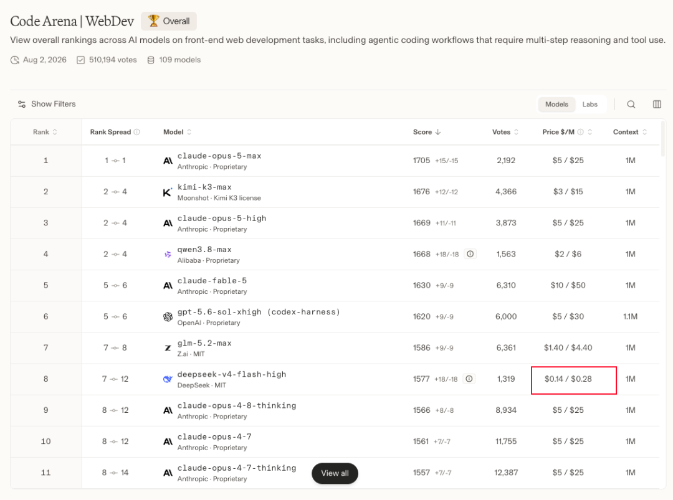Select the Models view toggle
673x500 pixels.
(556, 104)
